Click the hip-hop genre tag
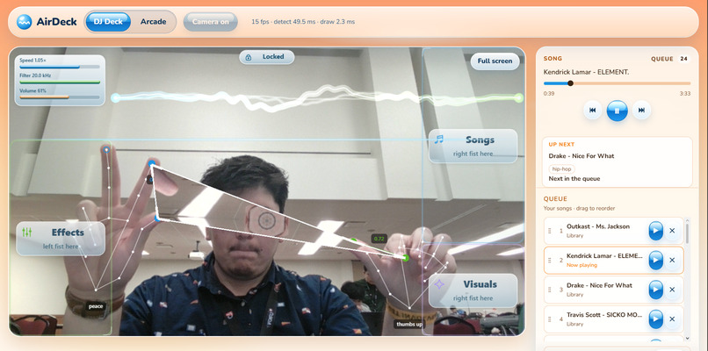 [561, 168]
